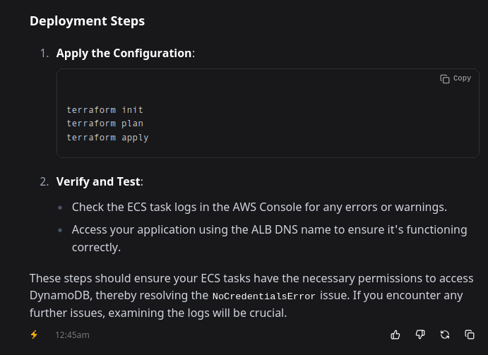
Task: Click the list number 2 marker
Action: [x=44, y=181]
